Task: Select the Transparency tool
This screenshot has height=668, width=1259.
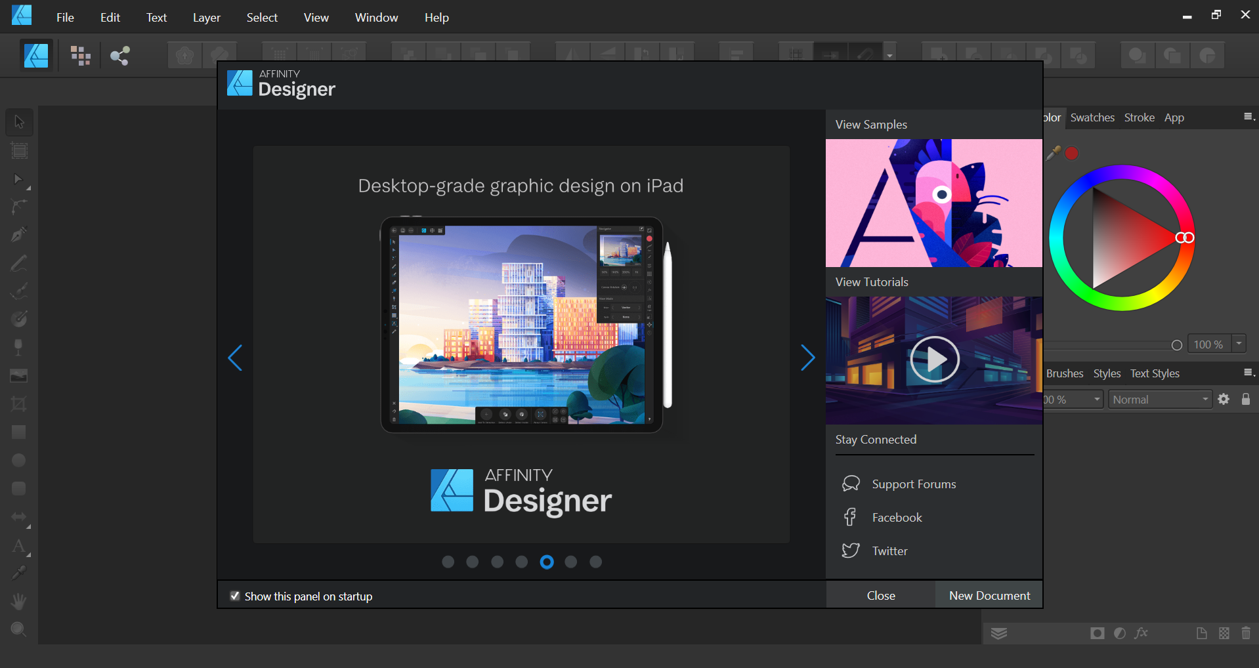Action: 19,347
